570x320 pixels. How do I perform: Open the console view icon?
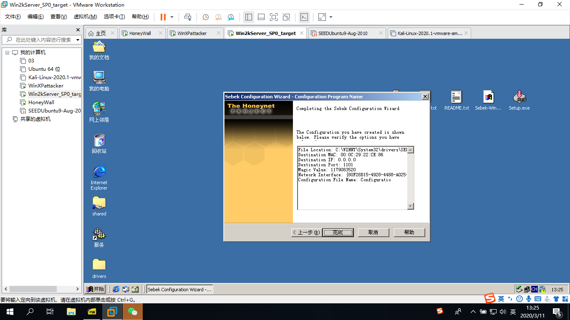click(x=305, y=17)
